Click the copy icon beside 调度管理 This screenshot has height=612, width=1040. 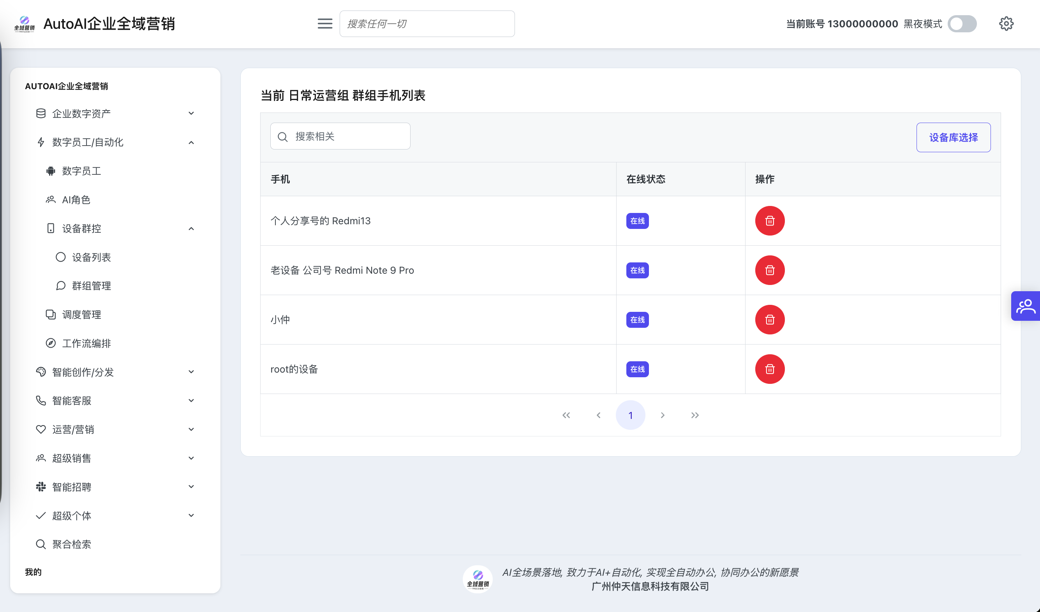click(50, 315)
